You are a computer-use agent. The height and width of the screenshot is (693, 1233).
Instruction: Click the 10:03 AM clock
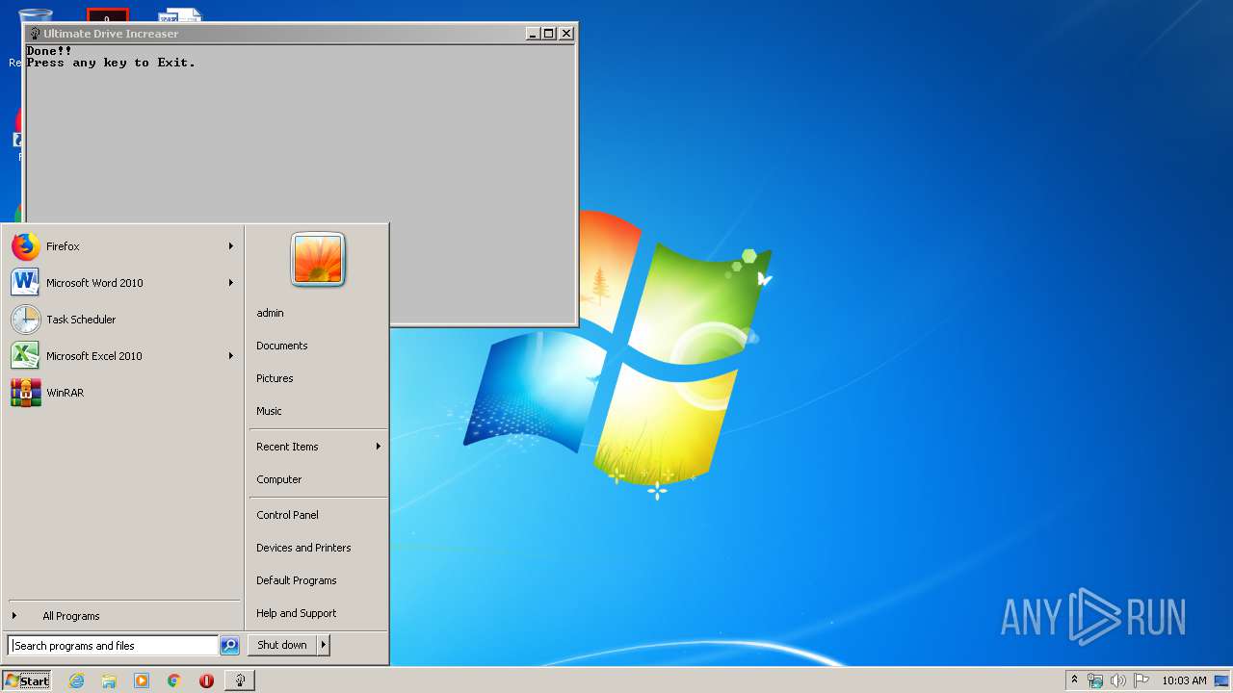1184,680
